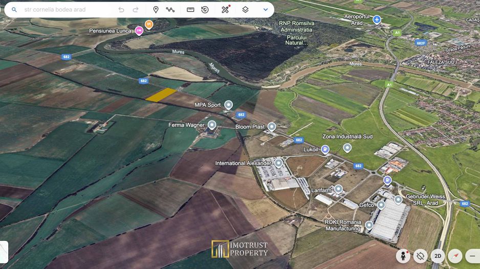Switch to 2D view

pos(438,256)
